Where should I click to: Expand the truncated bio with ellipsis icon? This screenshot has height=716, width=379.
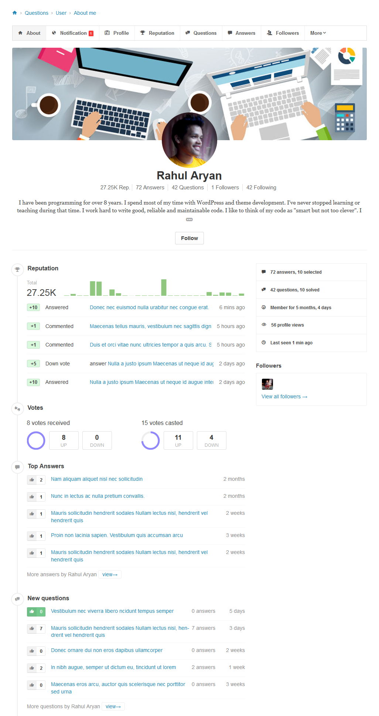(x=189, y=220)
